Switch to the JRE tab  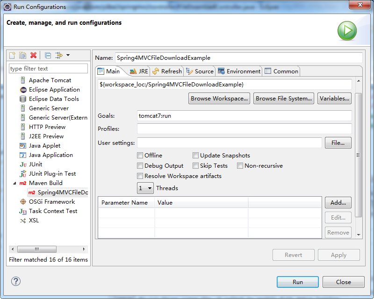[x=139, y=71]
